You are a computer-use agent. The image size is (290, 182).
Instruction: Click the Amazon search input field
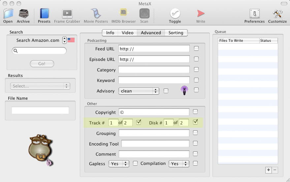(39, 51)
